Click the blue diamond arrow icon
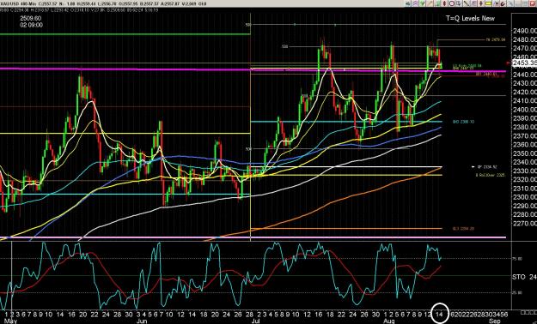This screenshot has width=537, height=324. (x=481, y=3)
